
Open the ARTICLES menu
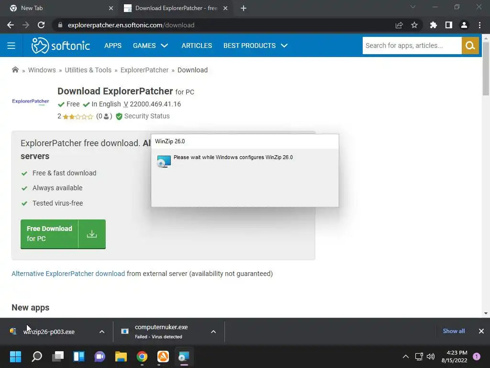(x=197, y=46)
